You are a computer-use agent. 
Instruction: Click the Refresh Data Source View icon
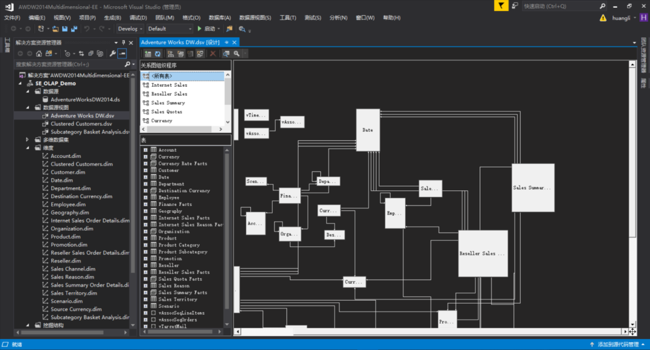158,54
